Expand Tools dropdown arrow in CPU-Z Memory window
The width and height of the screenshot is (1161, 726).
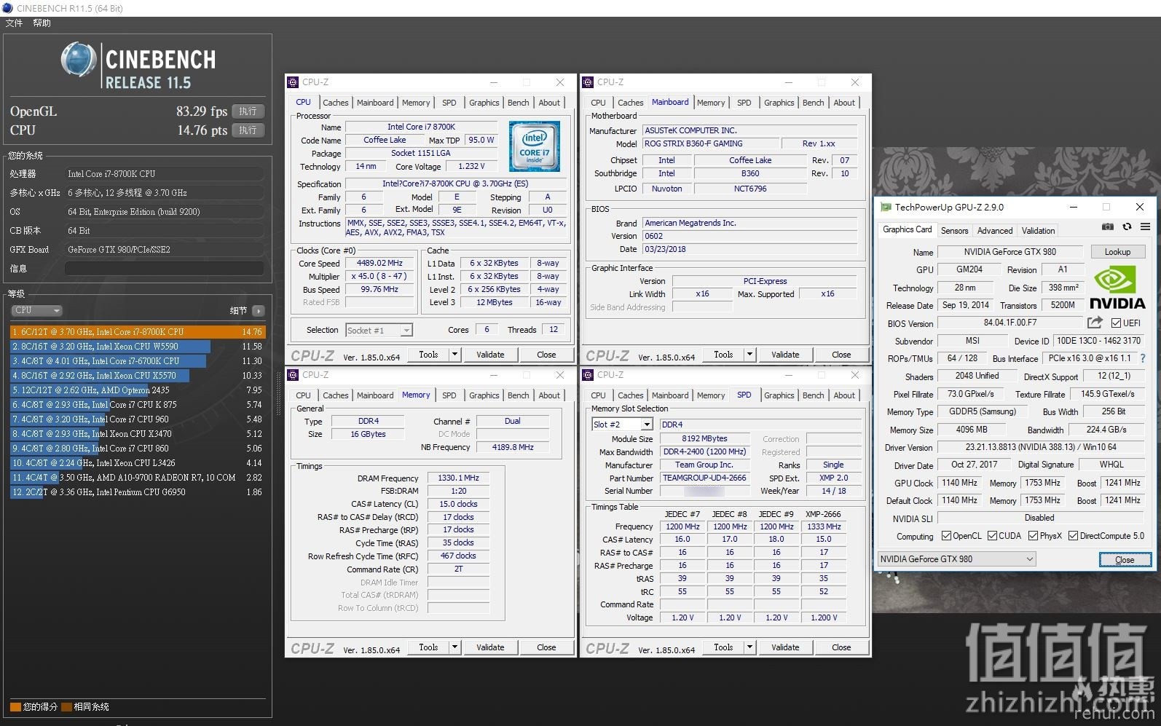pyautogui.click(x=455, y=647)
